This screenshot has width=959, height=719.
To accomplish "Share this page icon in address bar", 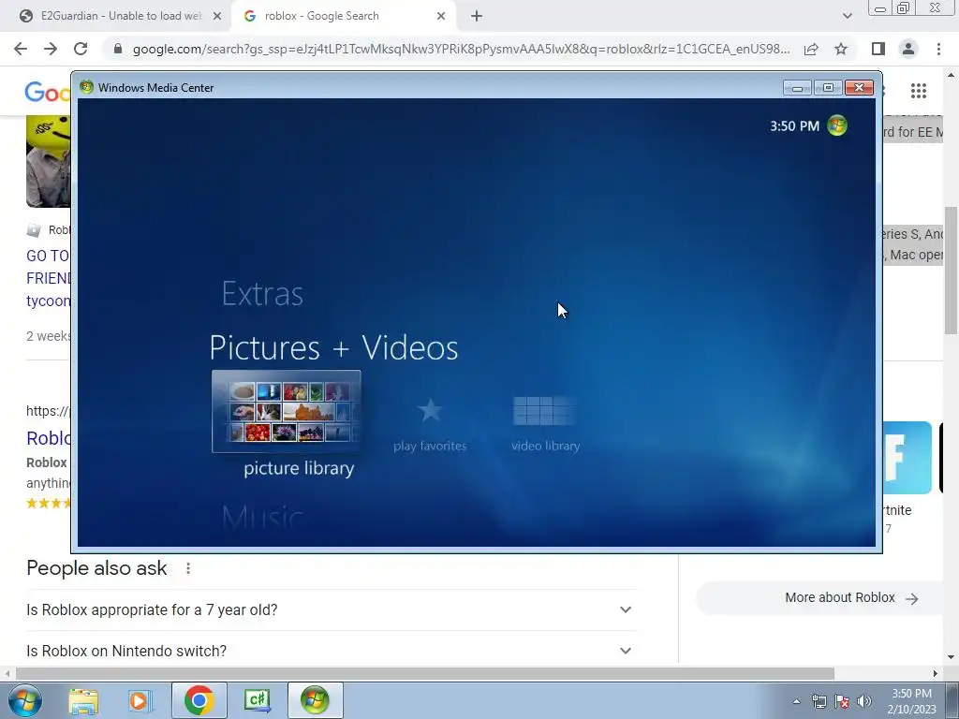I will 811,49.
